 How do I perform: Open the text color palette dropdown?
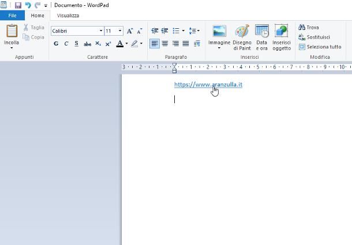(x=126, y=44)
